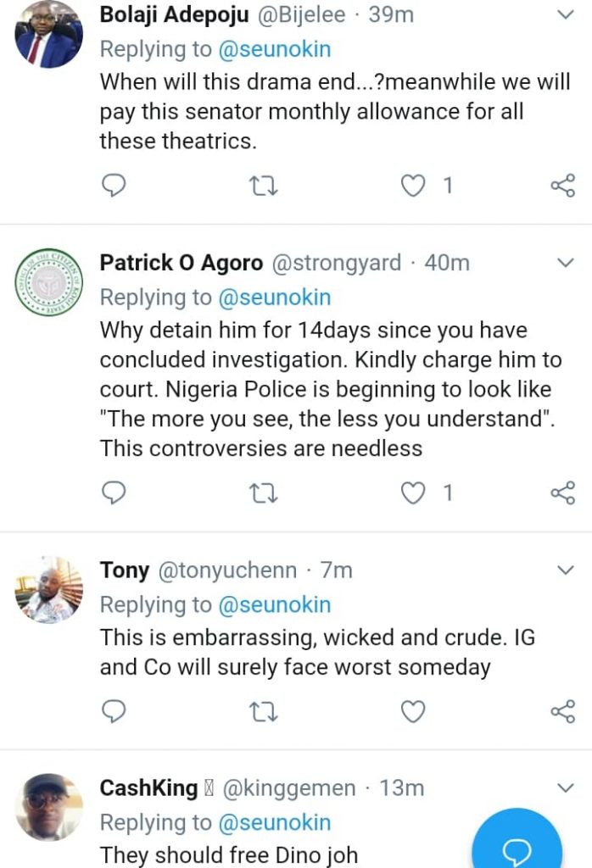The height and width of the screenshot is (868, 592).
Task: Share Bolaji Adepoju's tweet
Action: (562, 186)
